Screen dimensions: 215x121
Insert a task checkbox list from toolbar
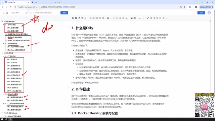(96, 18)
